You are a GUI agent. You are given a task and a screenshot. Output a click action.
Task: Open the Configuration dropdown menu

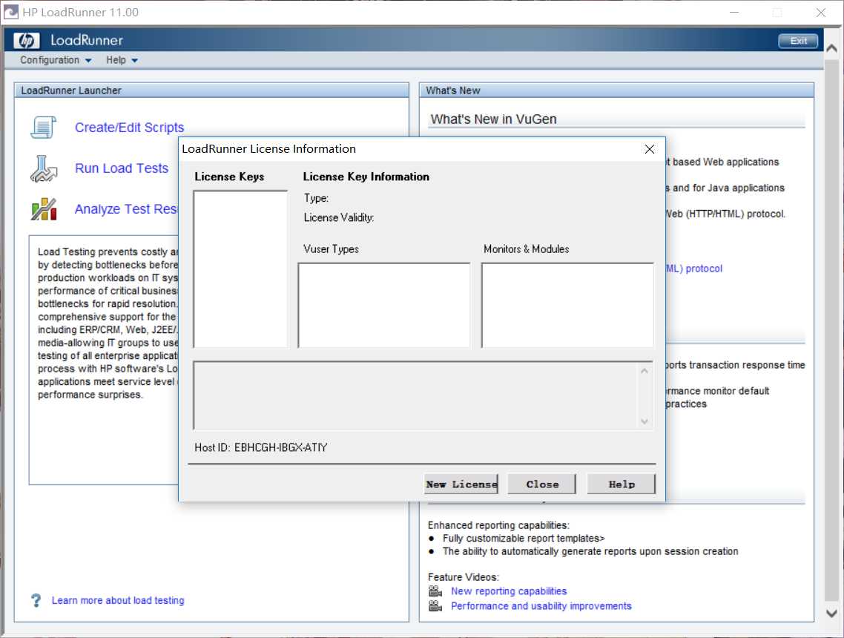coord(56,60)
